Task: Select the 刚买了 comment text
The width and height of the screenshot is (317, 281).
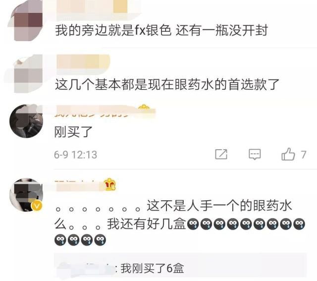Action: (x=73, y=132)
